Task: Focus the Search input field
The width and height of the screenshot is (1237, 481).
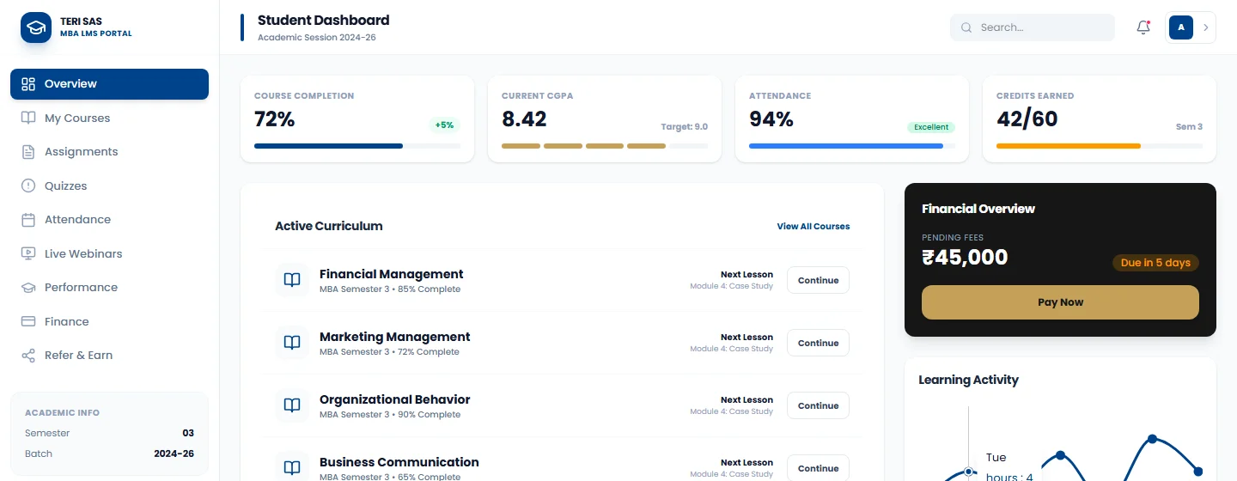Action: coord(1033,27)
